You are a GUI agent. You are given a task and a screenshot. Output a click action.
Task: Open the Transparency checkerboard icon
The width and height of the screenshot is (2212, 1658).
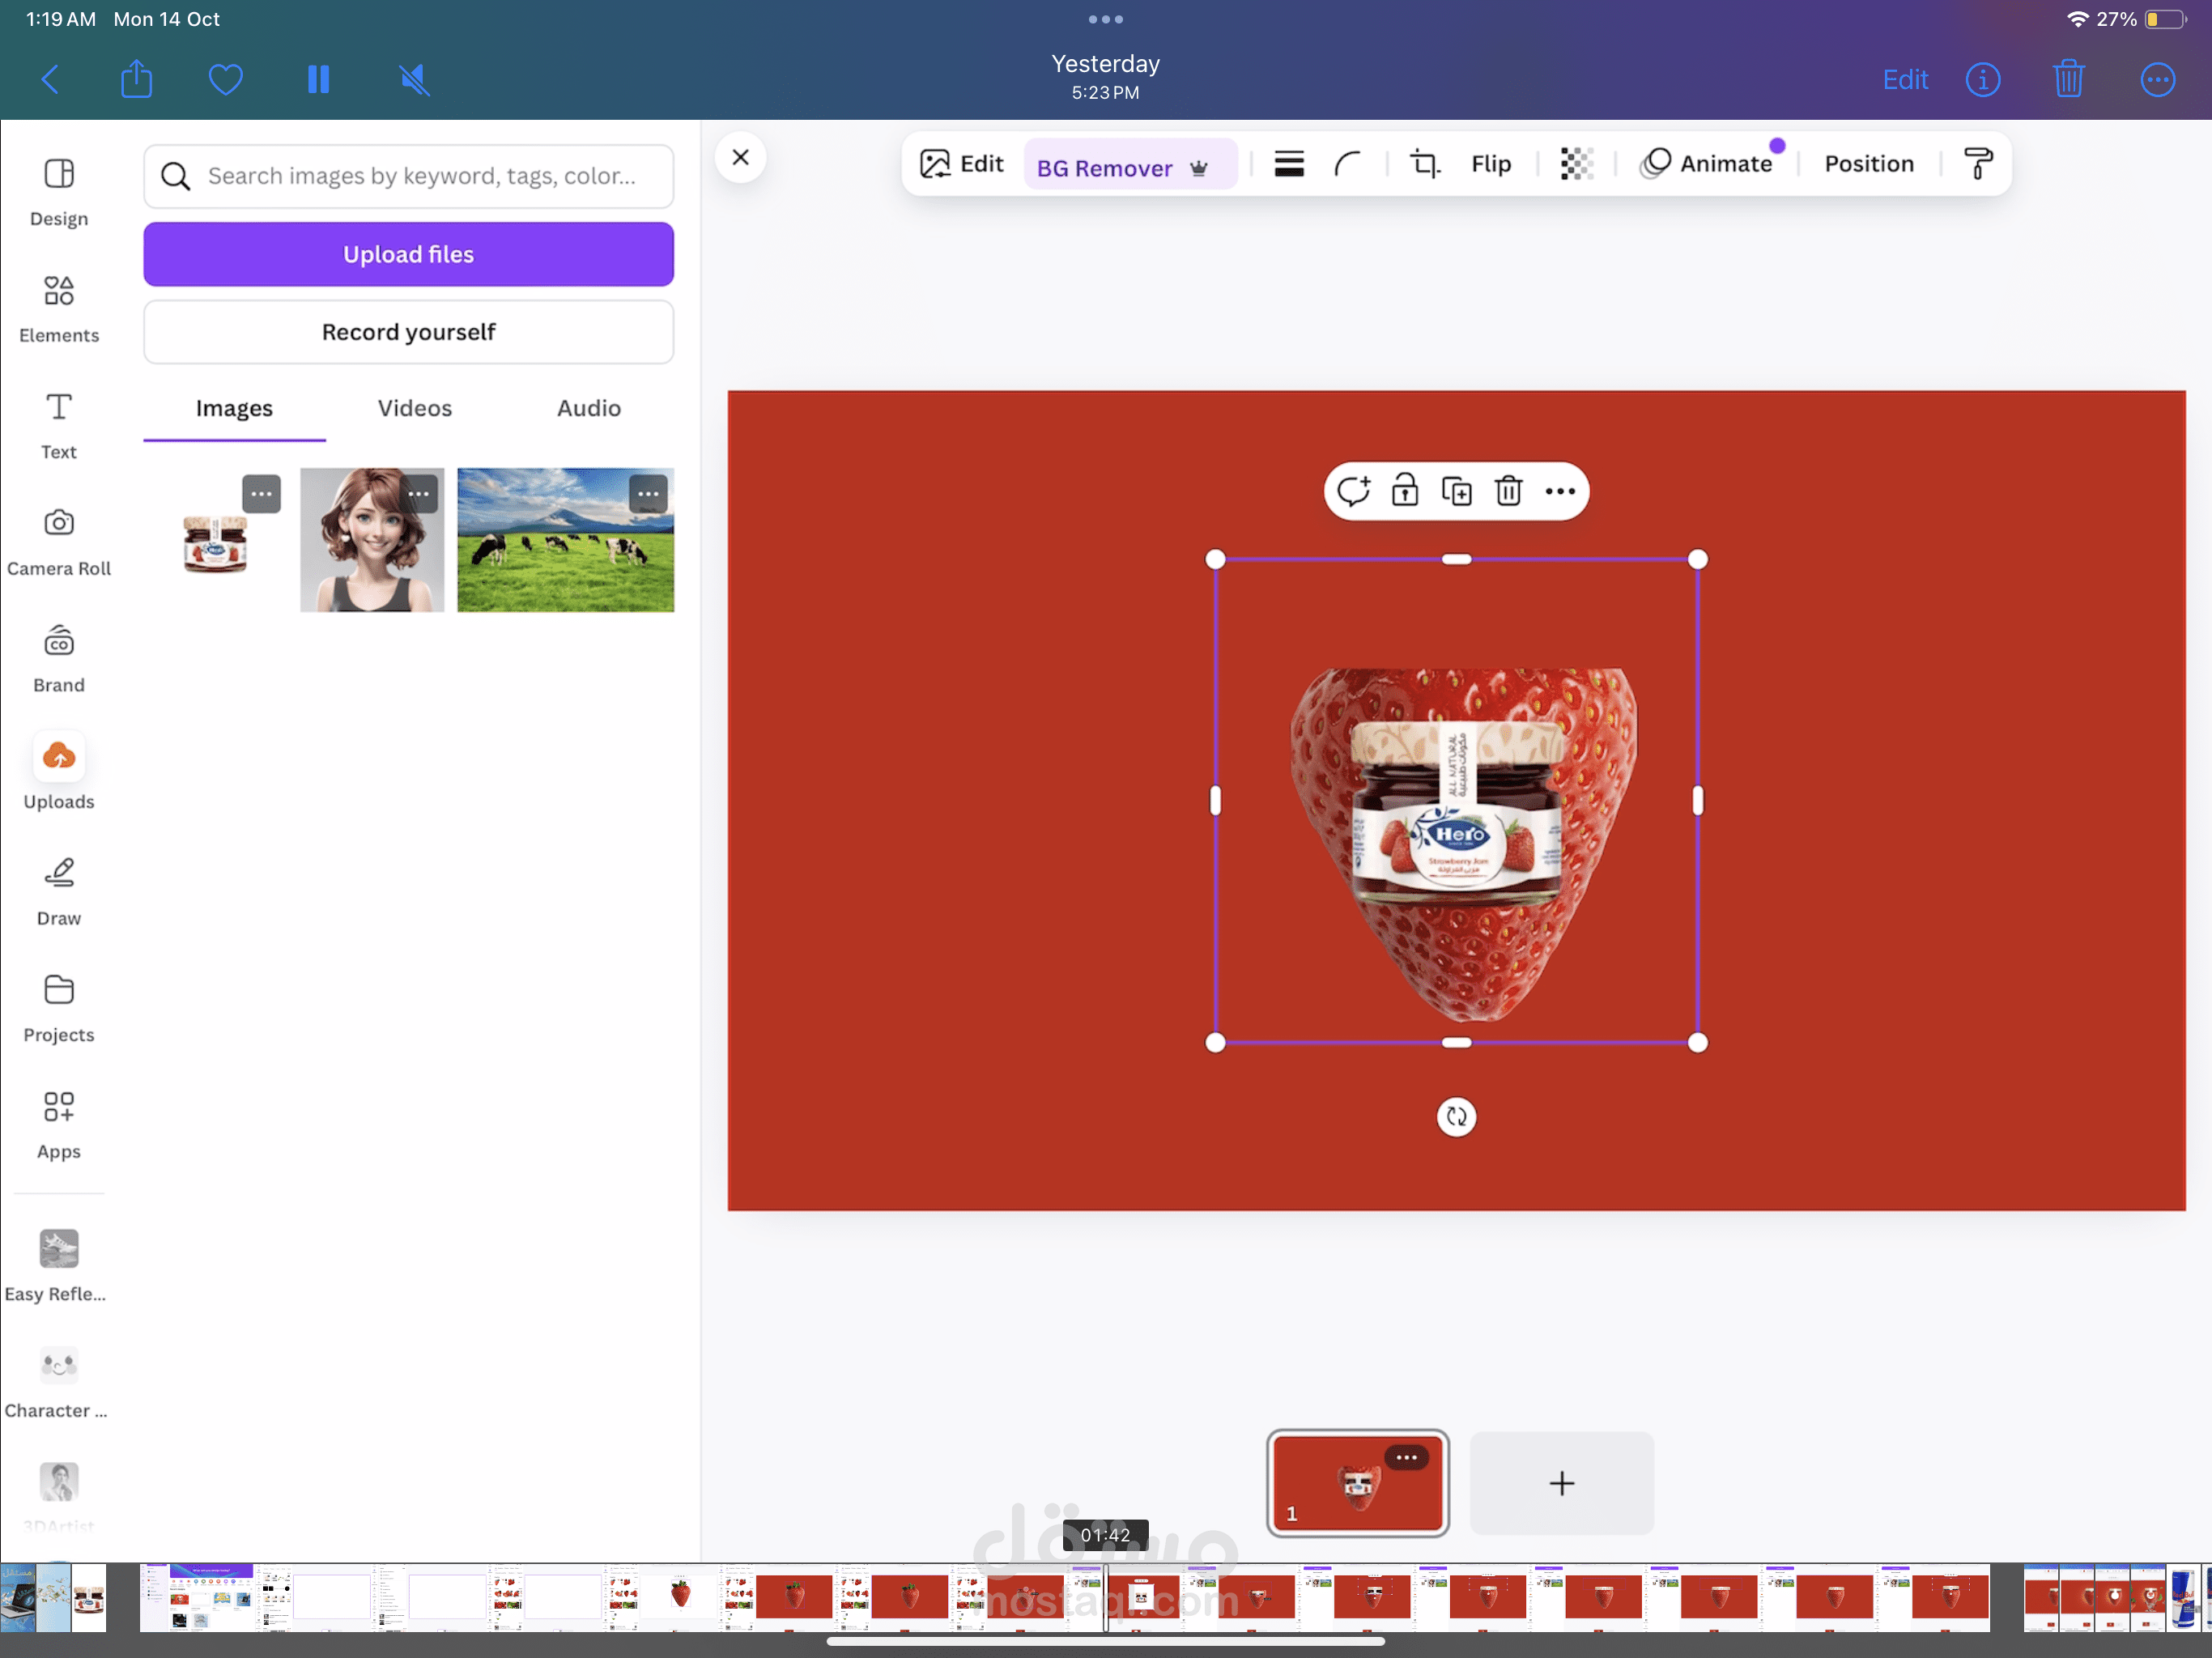pyautogui.click(x=1576, y=163)
